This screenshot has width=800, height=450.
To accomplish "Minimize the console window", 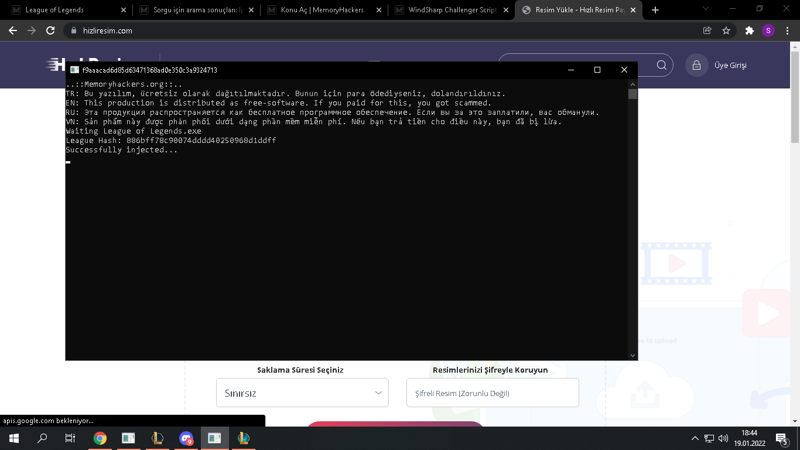I will 570,70.
